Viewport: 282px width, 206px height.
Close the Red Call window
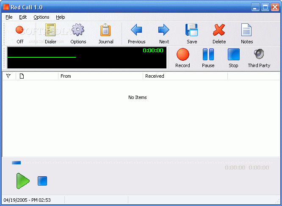point(275,7)
